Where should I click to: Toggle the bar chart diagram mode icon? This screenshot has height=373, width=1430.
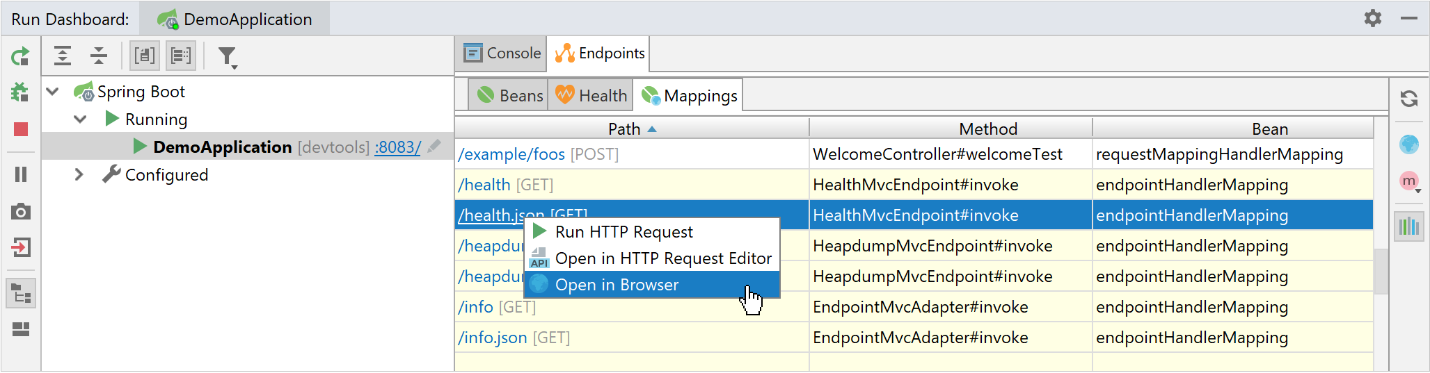(1409, 226)
